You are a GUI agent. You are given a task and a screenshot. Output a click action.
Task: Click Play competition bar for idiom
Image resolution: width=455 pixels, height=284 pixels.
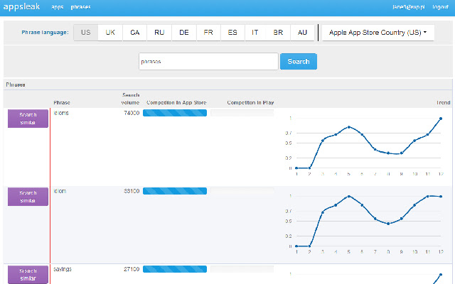[242, 191]
